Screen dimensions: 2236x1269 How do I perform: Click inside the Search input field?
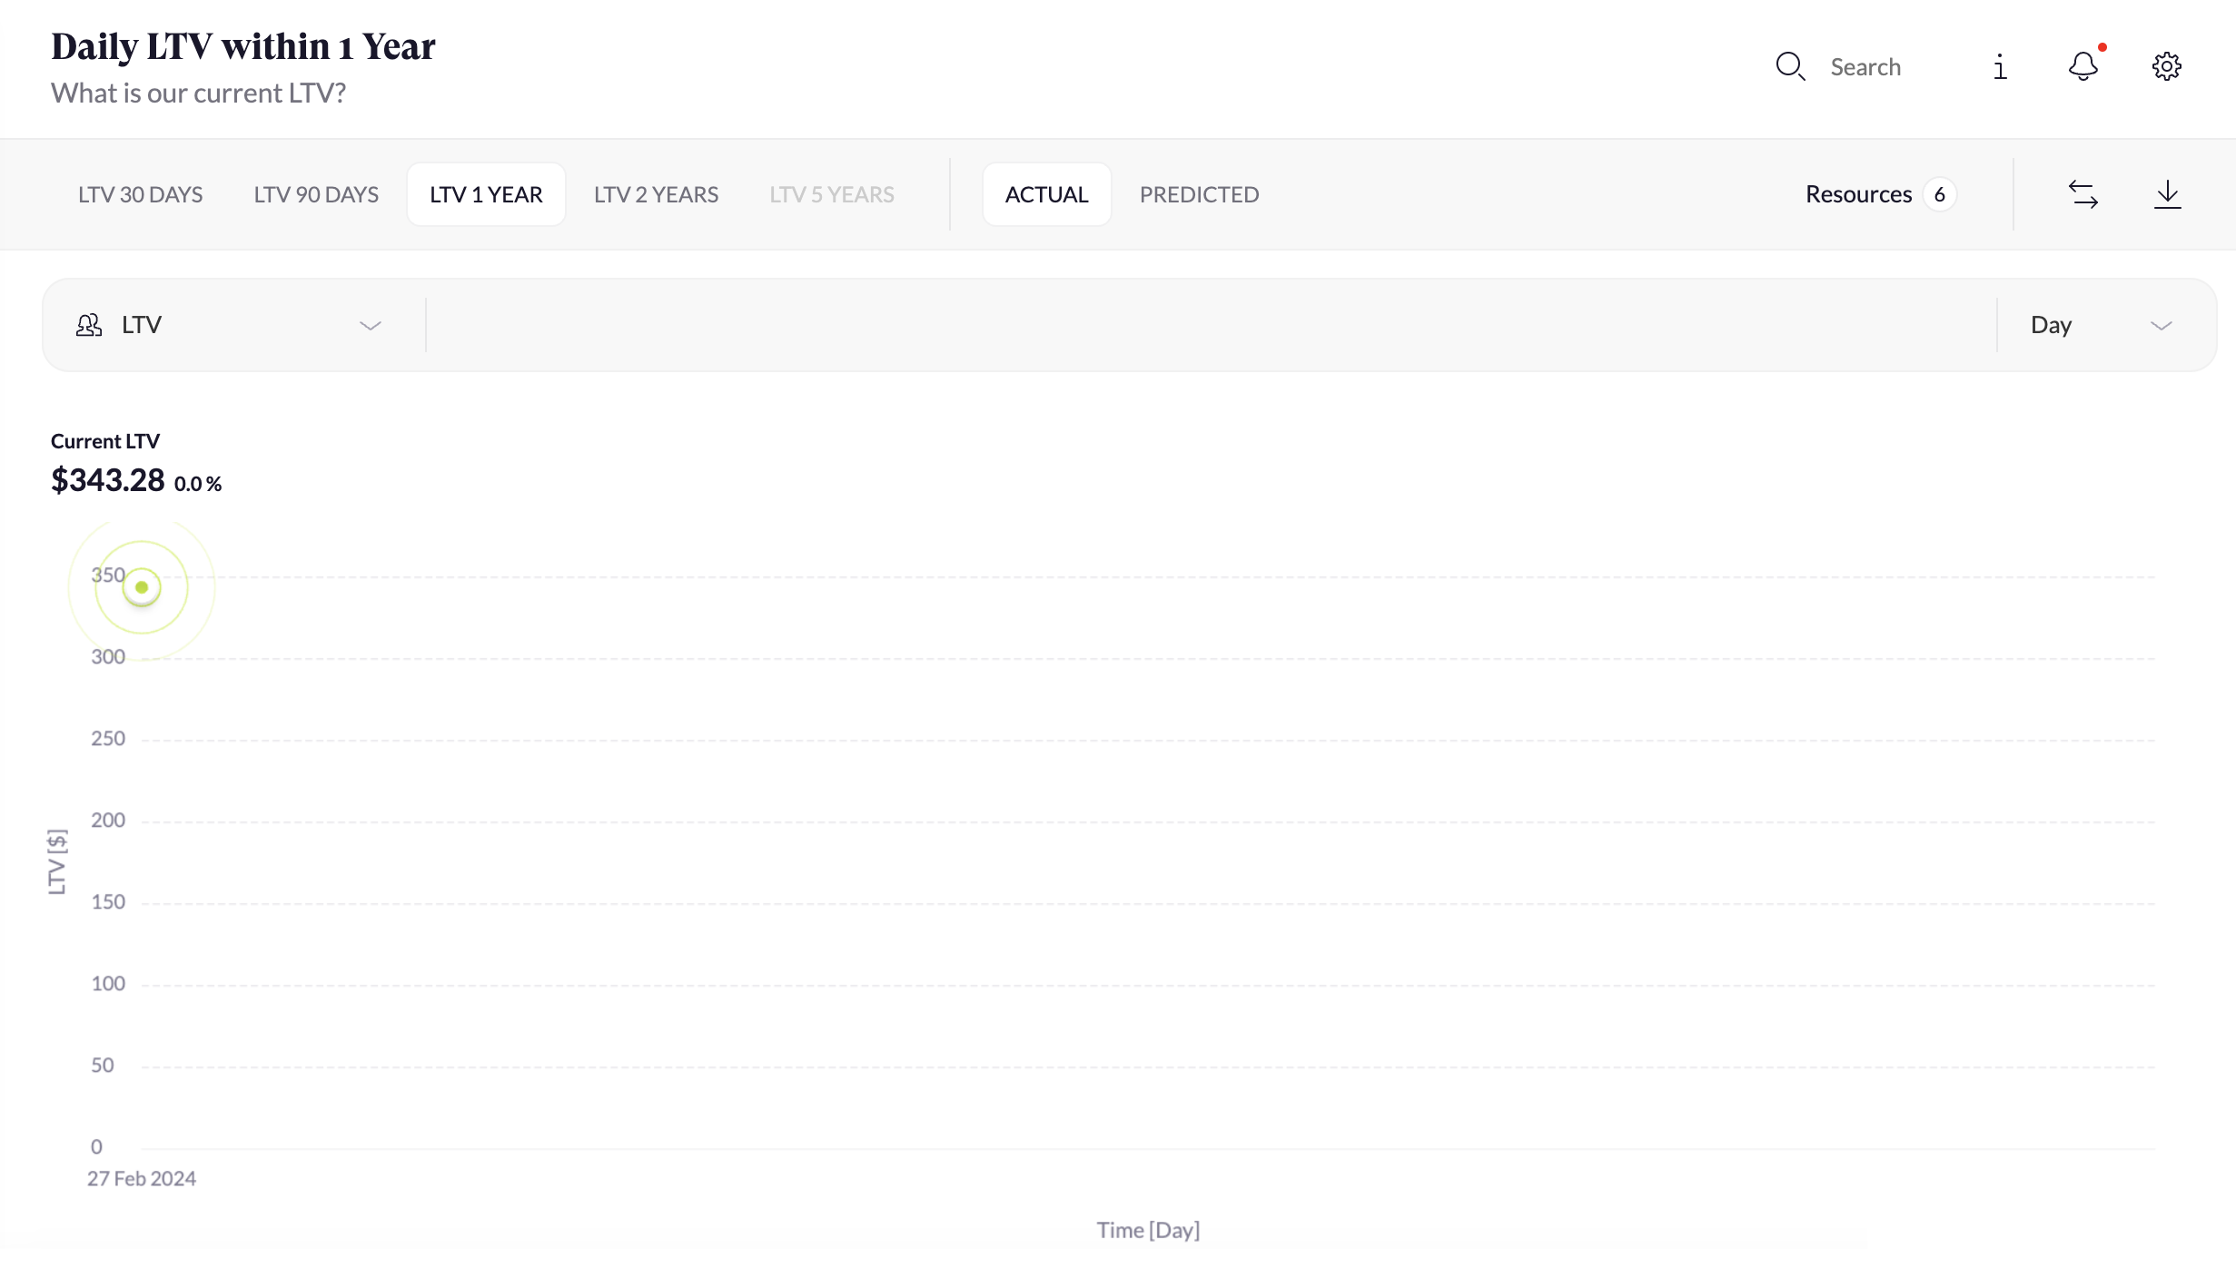tap(1867, 66)
